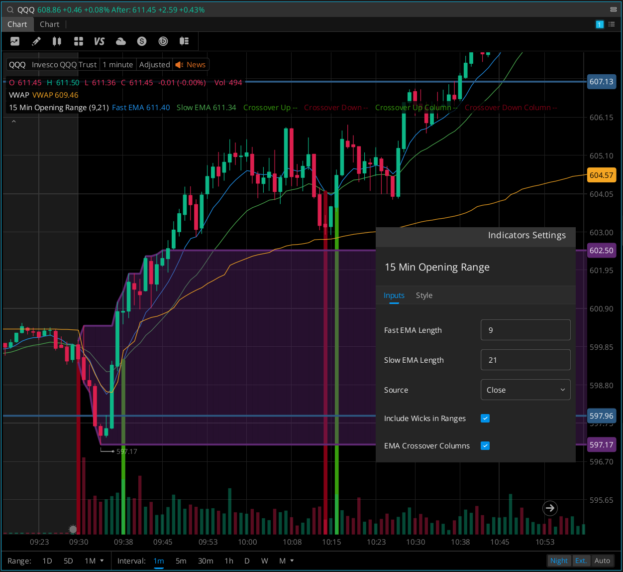Click the four-square grid layout icon
The width and height of the screenshot is (623, 572).
pyautogui.click(x=78, y=41)
